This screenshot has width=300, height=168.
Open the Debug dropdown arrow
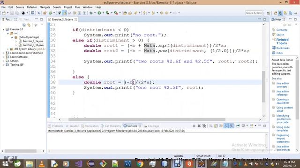95,13
